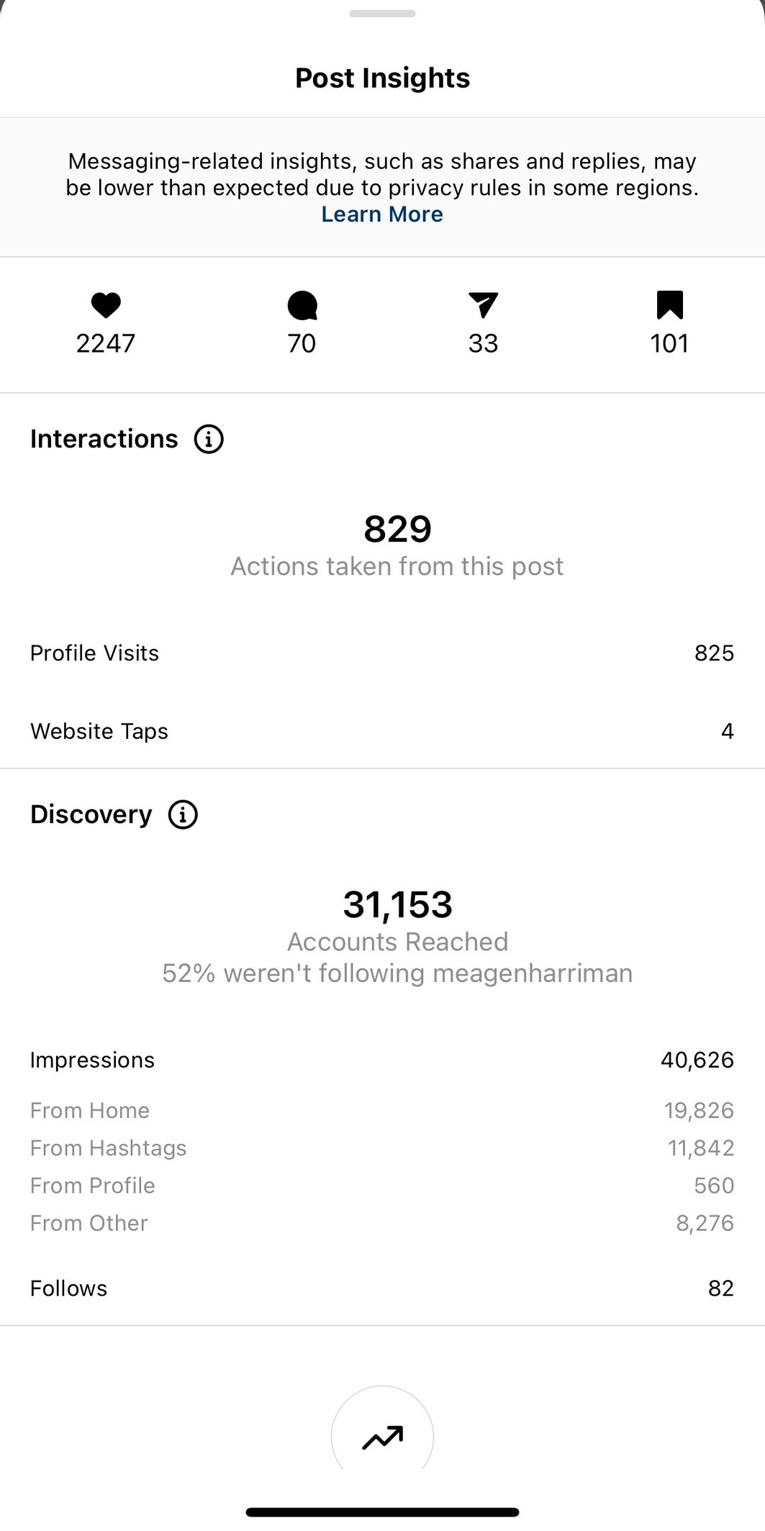Tap the sheet drag handle at top

(382, 14)
